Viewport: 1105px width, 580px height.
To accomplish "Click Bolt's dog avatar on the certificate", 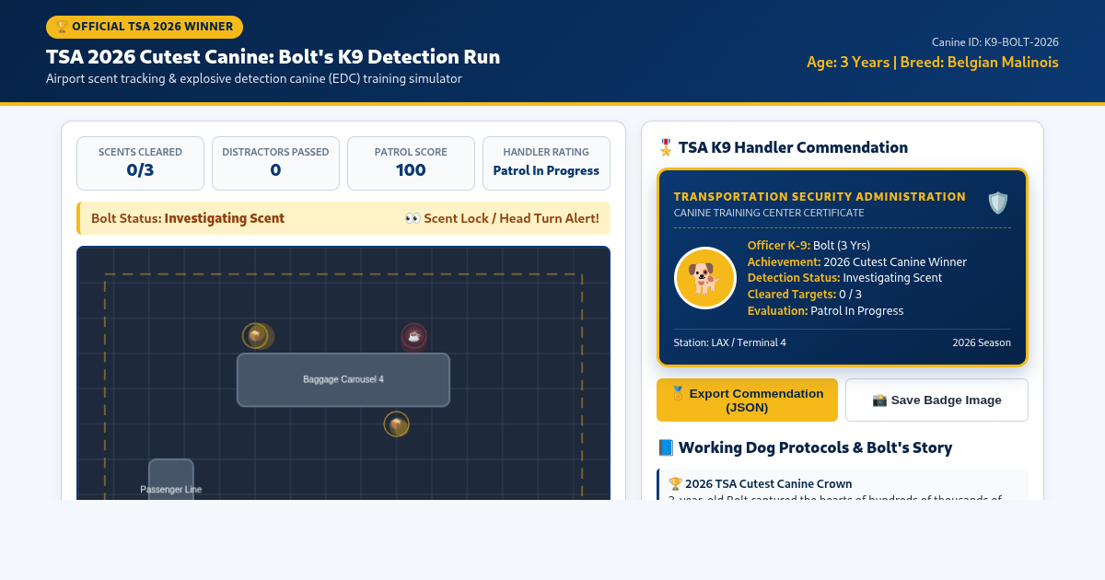I will [x=704, y=278].
